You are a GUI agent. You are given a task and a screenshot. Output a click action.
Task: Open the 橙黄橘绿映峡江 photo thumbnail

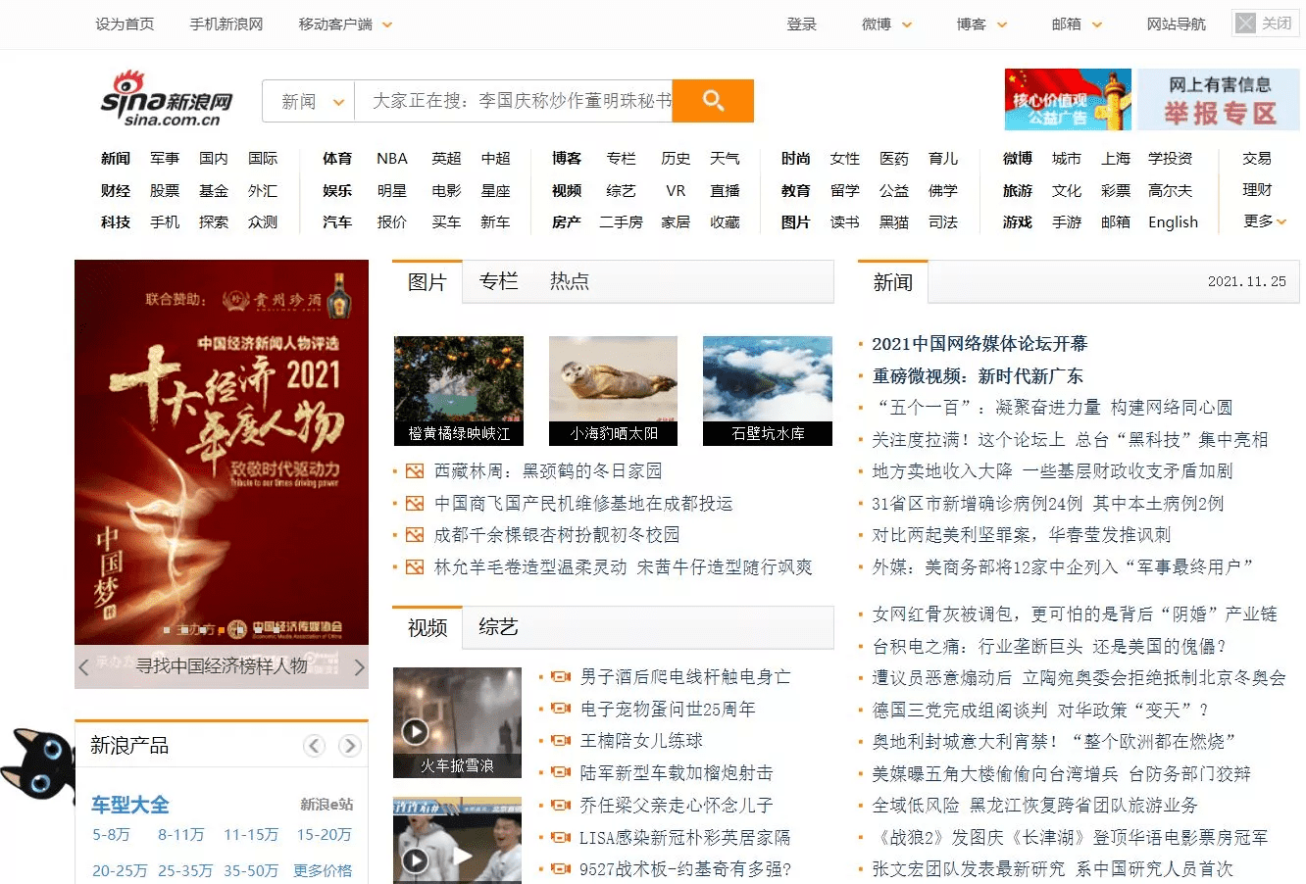(459, 391)
